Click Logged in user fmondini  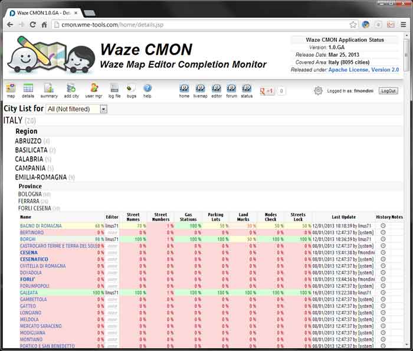click(363, 91)
